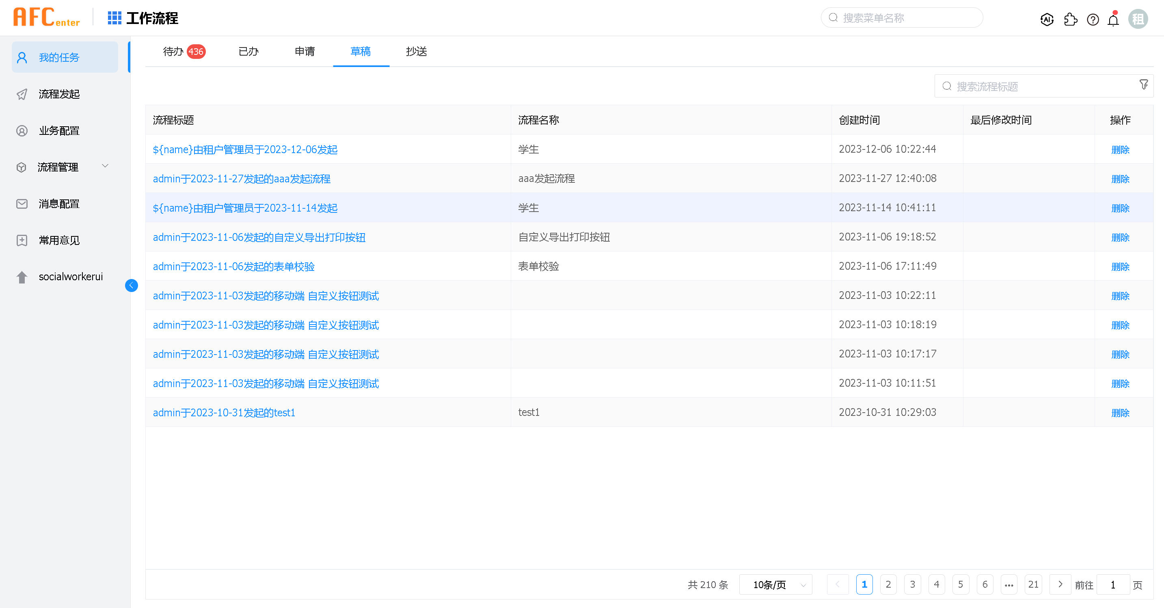Click the AI assistant icon in header
This screenshot has width=1164, height=608.
click(x=1047, y=19)
